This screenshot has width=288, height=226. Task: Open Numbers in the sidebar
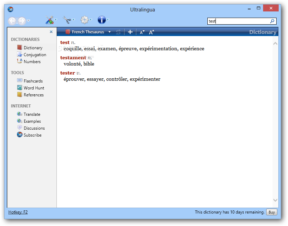[x=29, y=62]
